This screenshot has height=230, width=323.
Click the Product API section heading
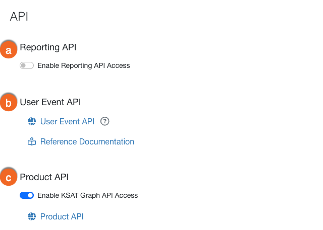point(44,177)
